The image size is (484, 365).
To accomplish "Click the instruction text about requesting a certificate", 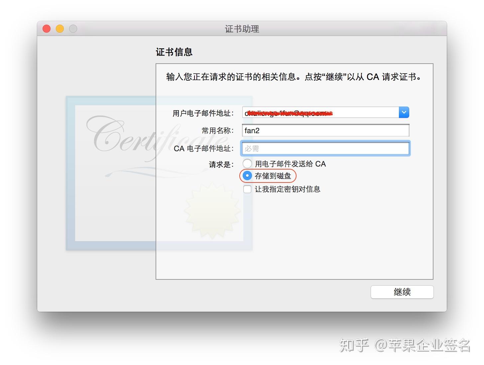I will (294, 77).
